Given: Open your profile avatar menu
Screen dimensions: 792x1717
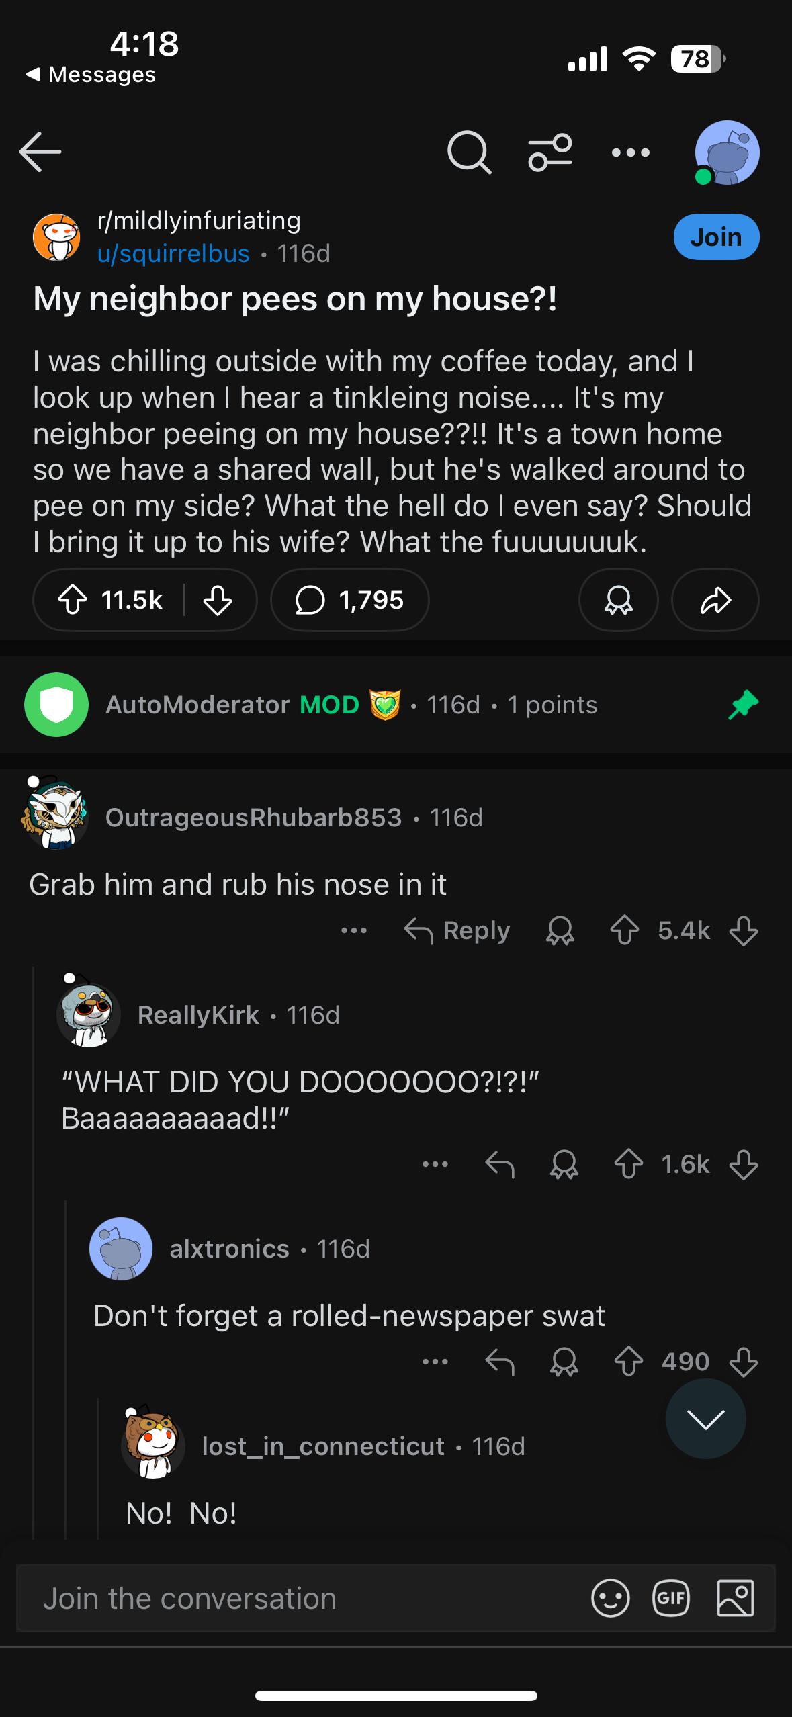Looking at the screenshot, I should coord(727,152).
